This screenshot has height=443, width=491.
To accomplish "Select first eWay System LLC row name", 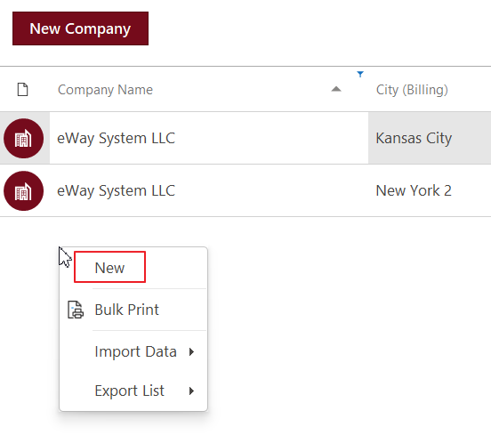I will (116, 139).
